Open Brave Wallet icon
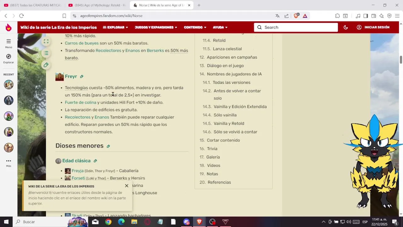Screen dimensions: 403x227 pyautogui.click(x=374, y=16)
